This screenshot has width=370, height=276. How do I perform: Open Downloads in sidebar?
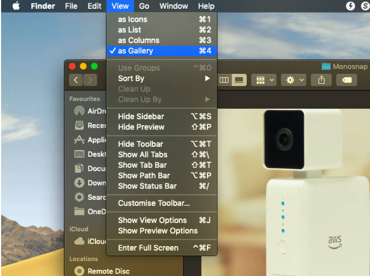90,183
